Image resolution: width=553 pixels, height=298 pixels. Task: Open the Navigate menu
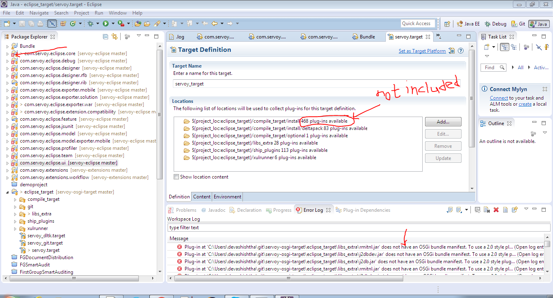[x=39, y=13]
